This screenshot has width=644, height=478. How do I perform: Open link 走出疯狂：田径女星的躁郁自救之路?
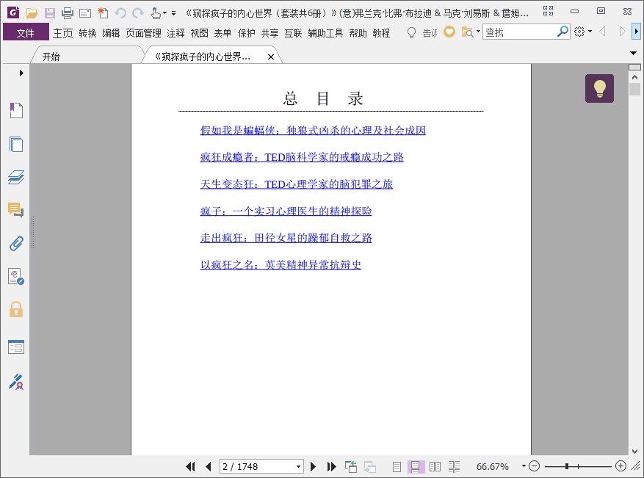[286, 238]
